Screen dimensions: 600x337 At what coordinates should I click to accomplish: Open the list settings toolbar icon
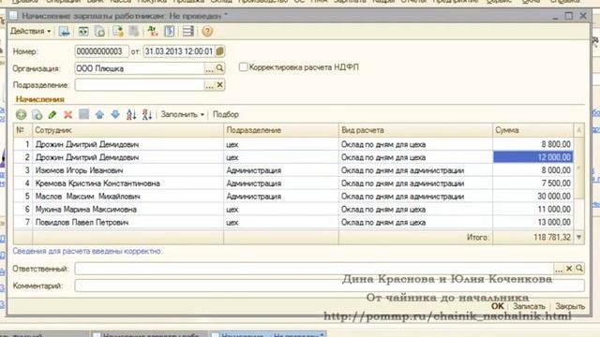click(x=187, y=31)
